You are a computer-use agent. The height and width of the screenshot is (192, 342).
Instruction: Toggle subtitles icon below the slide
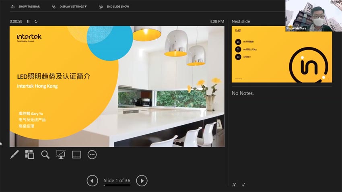(x=76, y=155)
